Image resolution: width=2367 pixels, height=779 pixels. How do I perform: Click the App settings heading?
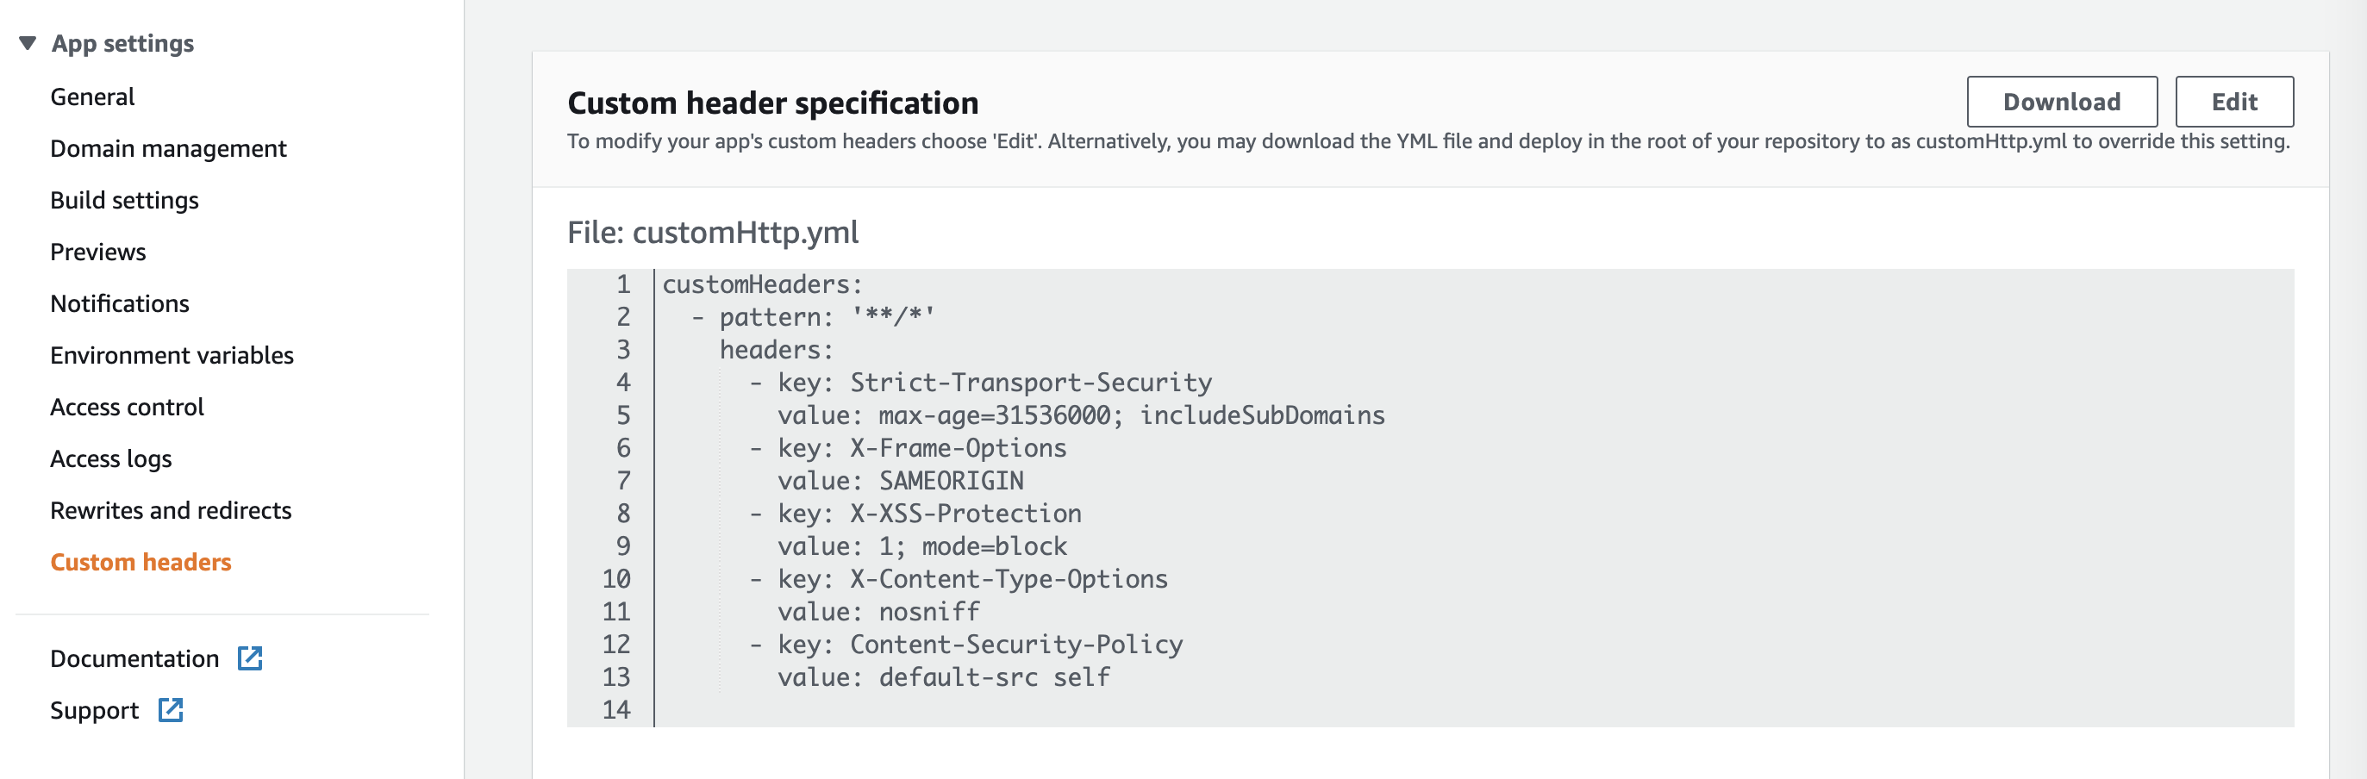(122, 43)
